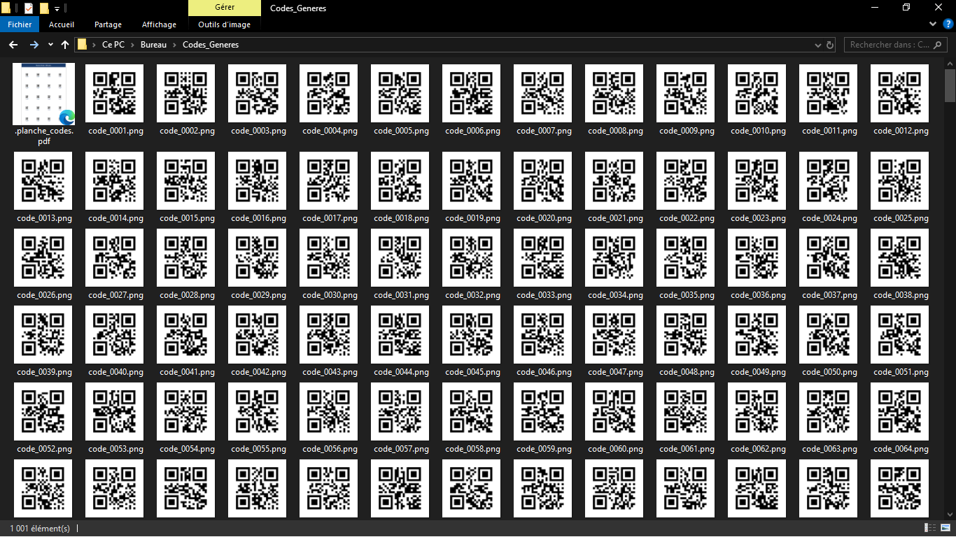Select the code_0033.png QR thumbnail
This screenshot has height=537, width=956.
[x=544, y=258]
